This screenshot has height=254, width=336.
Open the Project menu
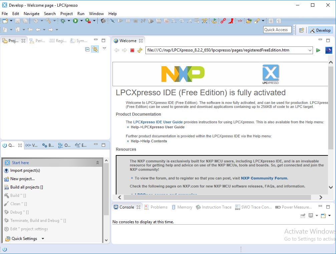[66, 13]
